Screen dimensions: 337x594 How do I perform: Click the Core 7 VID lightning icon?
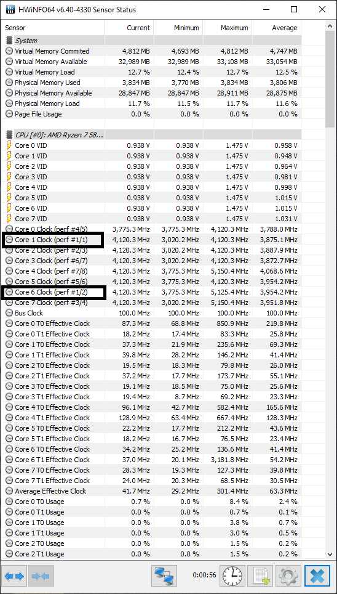click(9, 219)
